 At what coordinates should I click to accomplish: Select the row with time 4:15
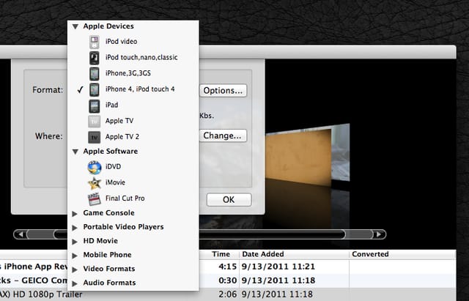[x=228, y=267]
